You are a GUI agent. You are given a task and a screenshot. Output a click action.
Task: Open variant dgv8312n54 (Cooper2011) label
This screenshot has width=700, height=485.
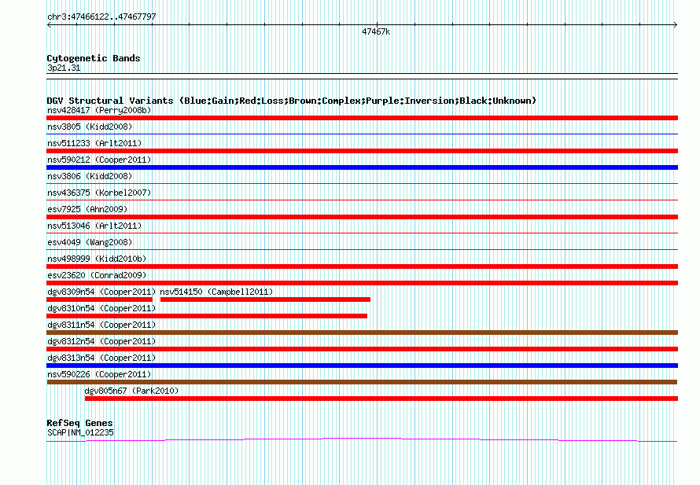click(101, 341)
